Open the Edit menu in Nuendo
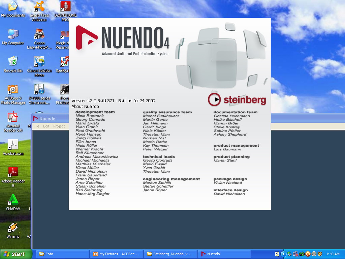 [x=46, y=126]
